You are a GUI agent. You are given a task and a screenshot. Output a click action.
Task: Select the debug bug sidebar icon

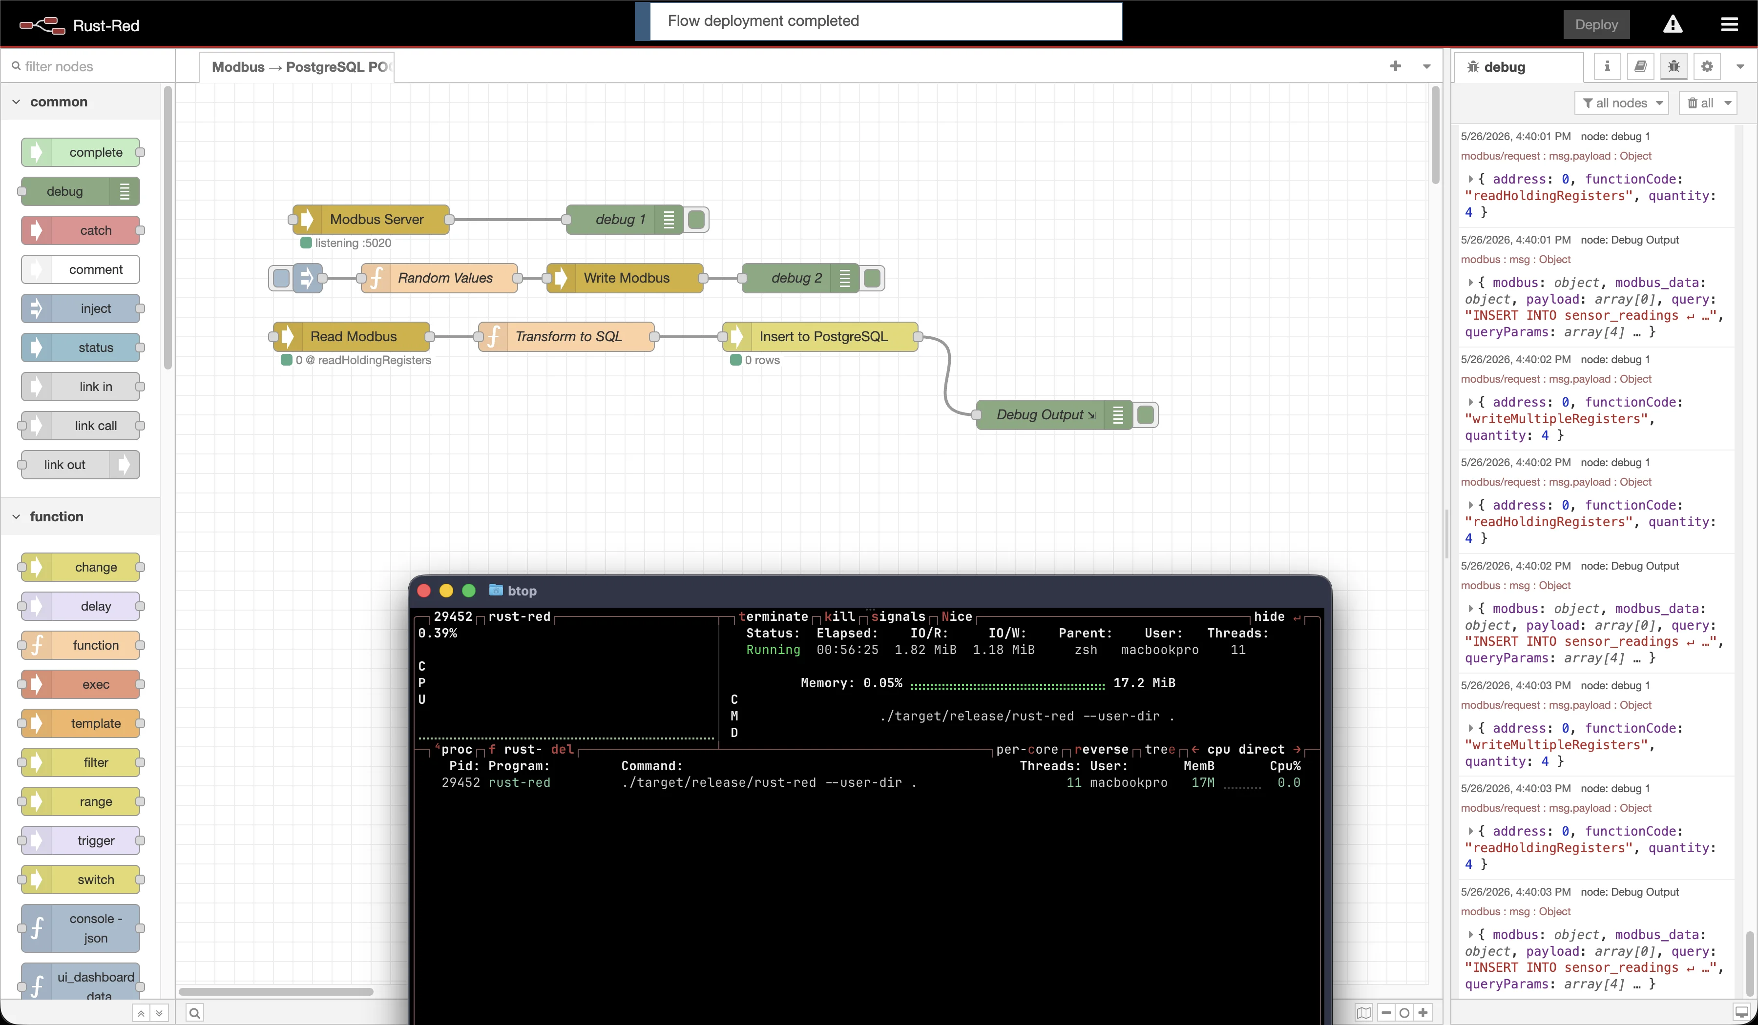(x=1674, y=66)
